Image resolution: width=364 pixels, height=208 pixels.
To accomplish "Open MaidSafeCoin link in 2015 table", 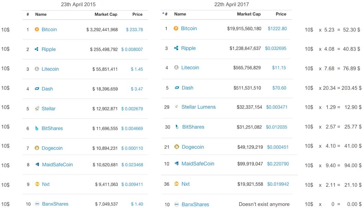I will [57, 164].
